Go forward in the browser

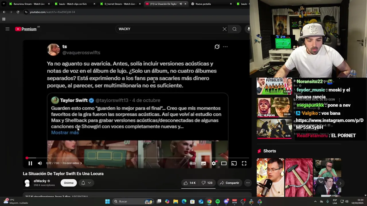coord(11,12)
